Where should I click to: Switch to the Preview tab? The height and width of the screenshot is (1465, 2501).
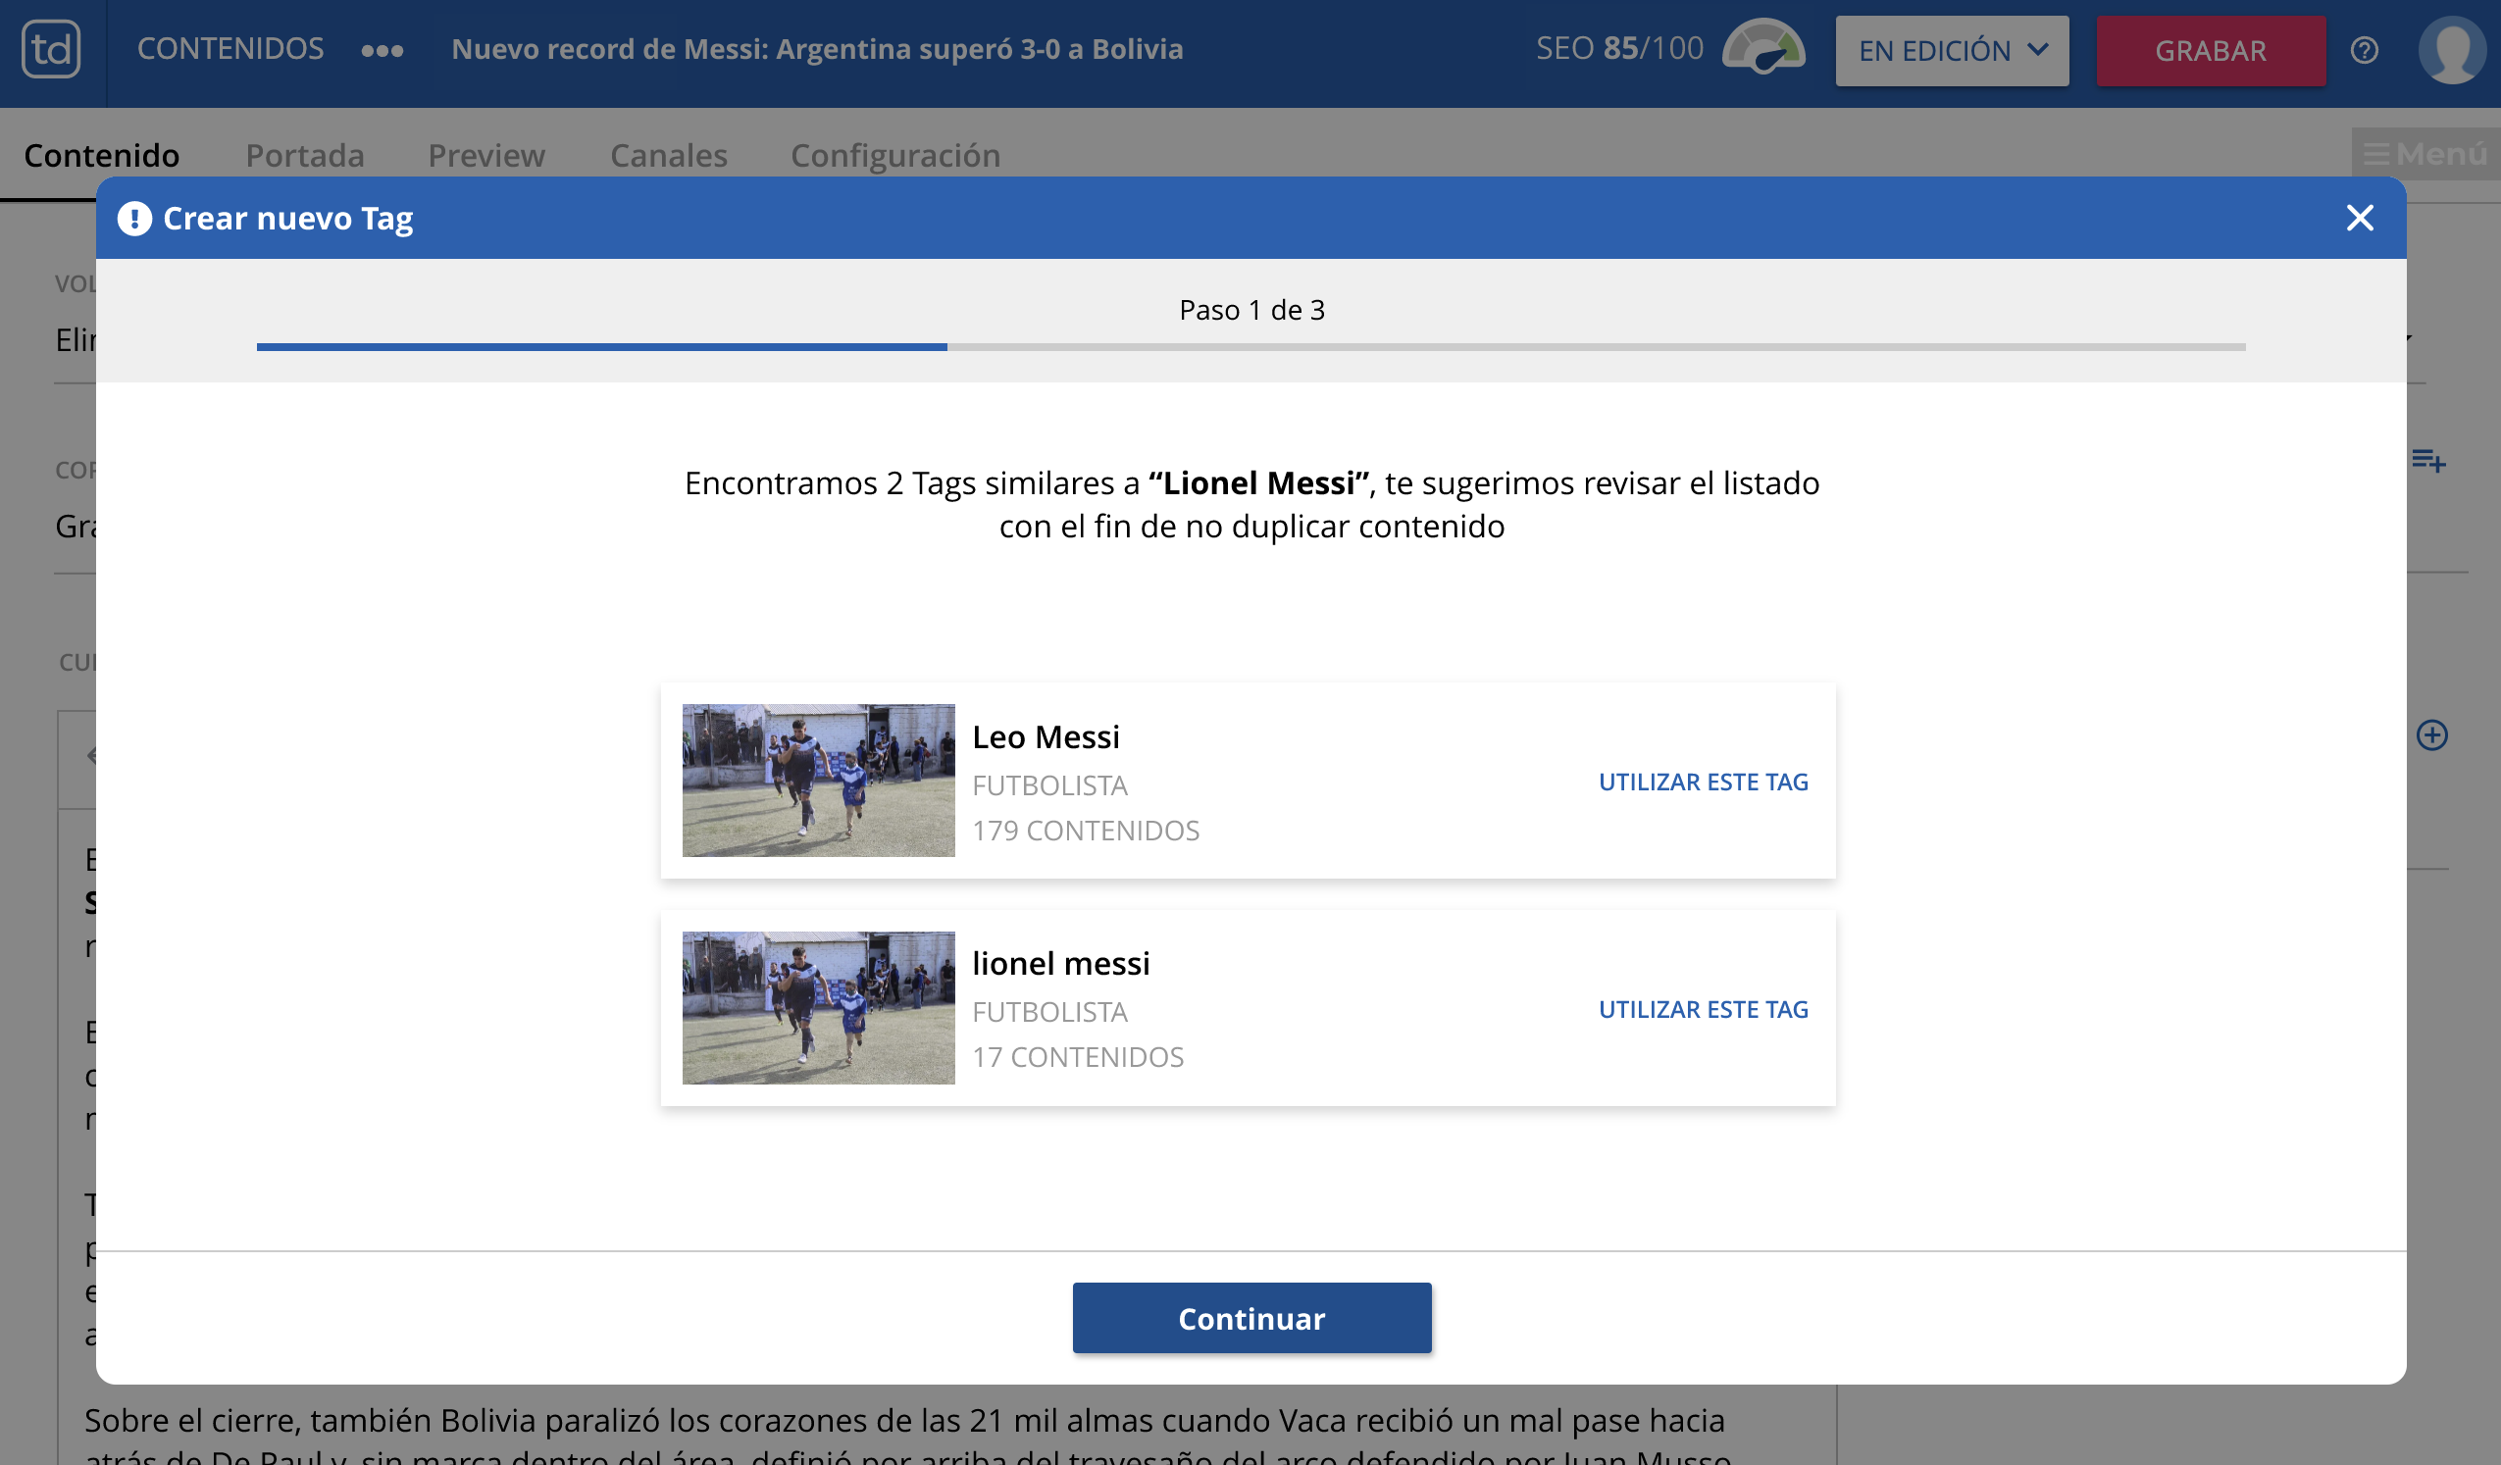click(x=486, y=155)
